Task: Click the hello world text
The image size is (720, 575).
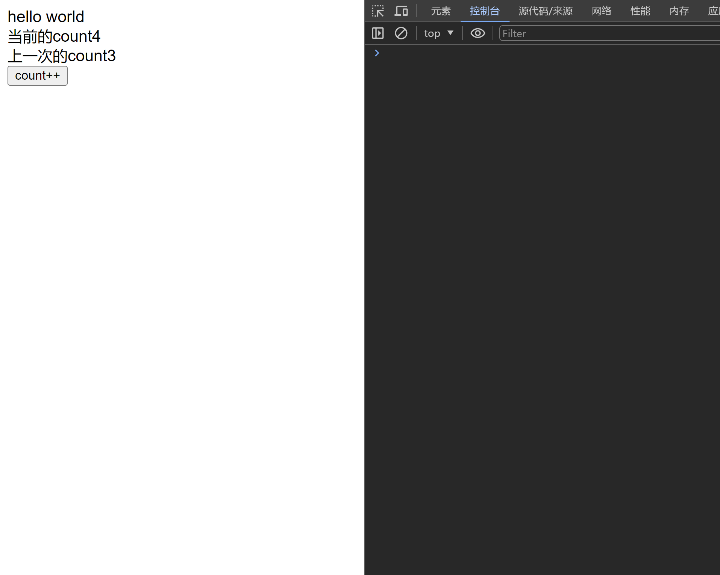Action: click(46, 17)
